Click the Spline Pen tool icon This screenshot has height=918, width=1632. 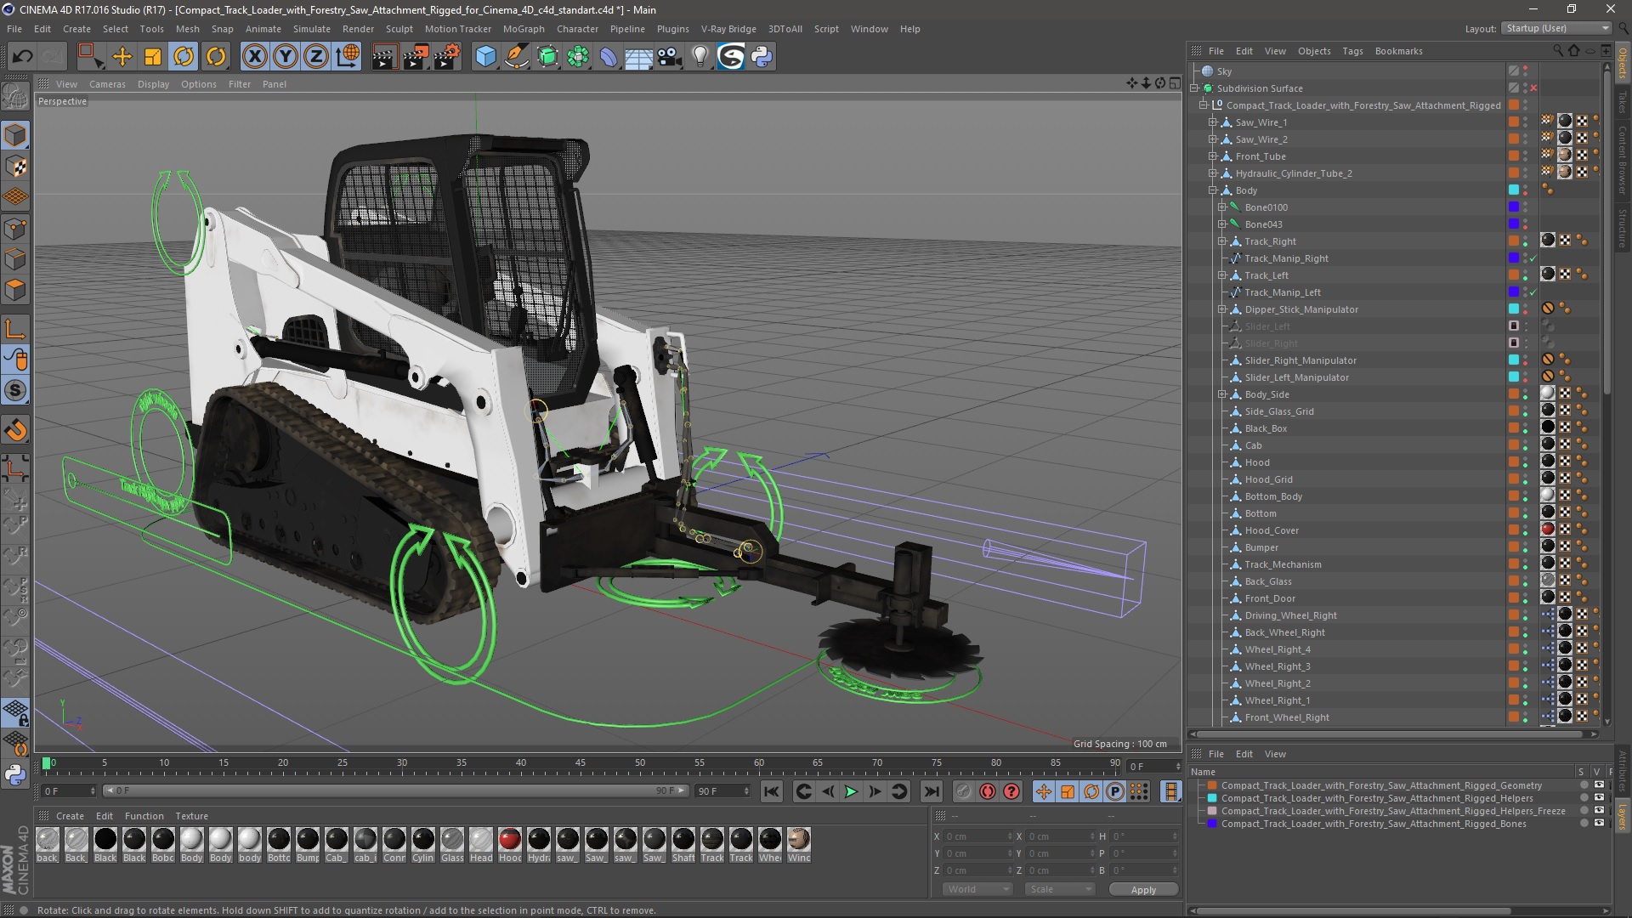click(516, 57)
